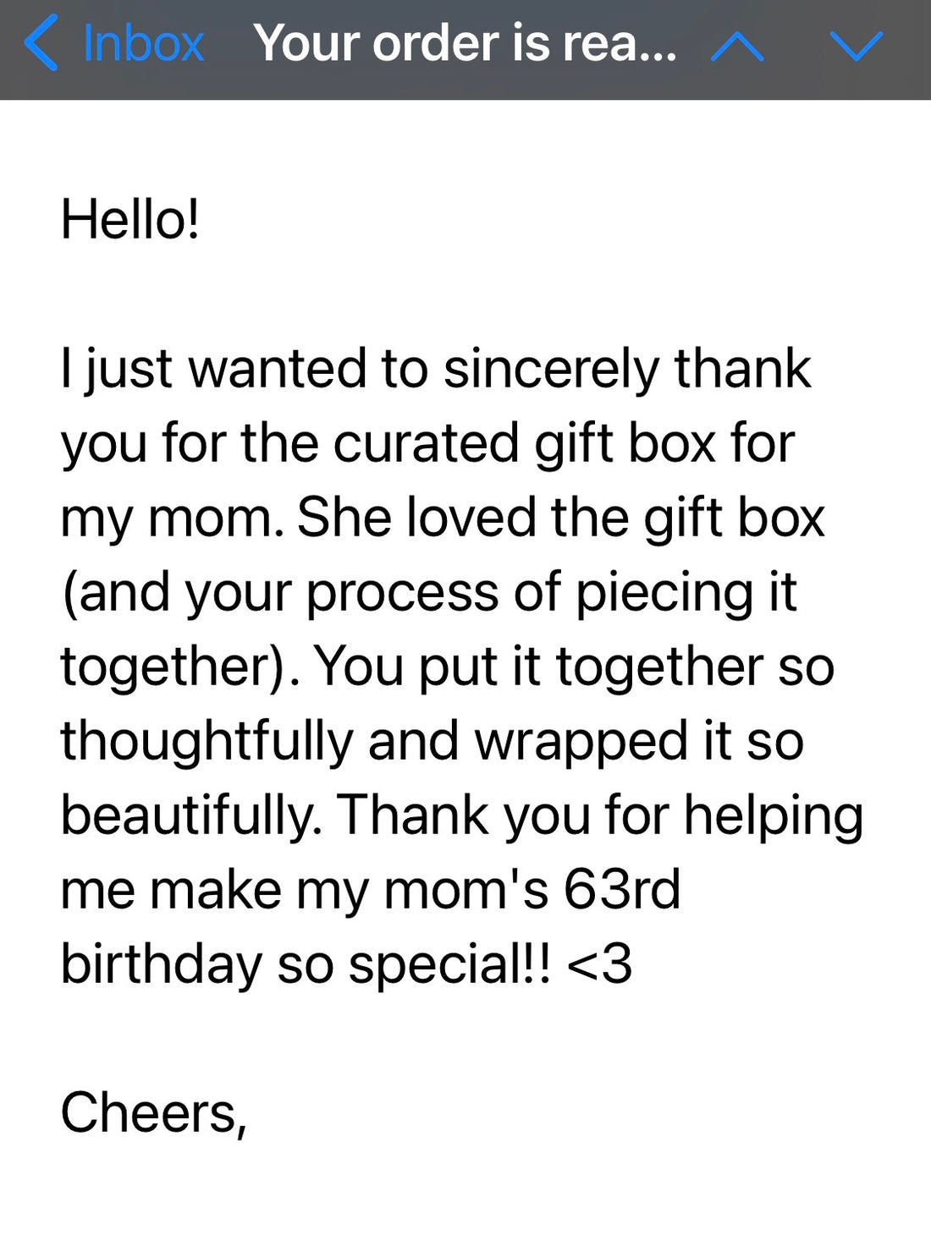Tap the blue back chevron icon

click(41, 43)
